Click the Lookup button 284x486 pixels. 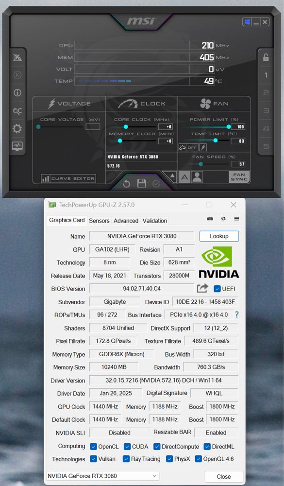point(219,236)
